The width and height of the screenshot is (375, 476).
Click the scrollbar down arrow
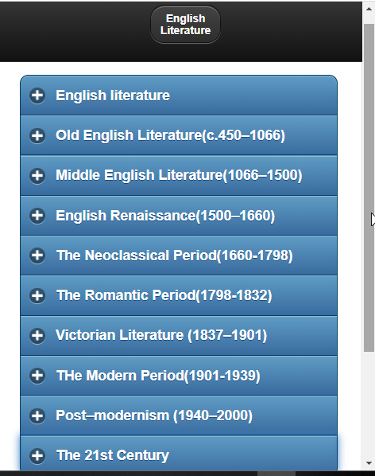point(369,463)
